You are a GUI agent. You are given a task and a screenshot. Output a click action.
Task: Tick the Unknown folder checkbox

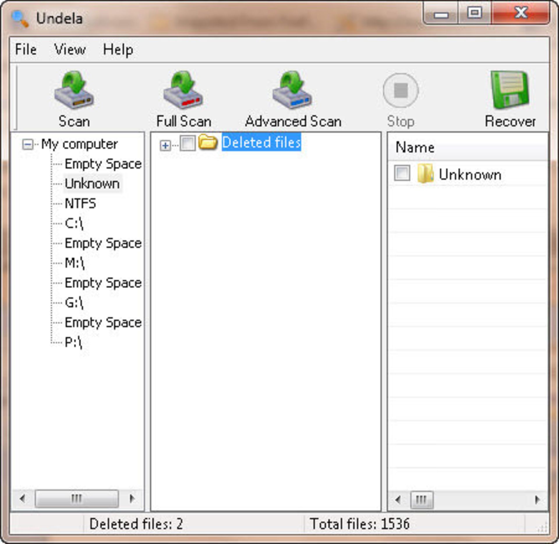402,173
